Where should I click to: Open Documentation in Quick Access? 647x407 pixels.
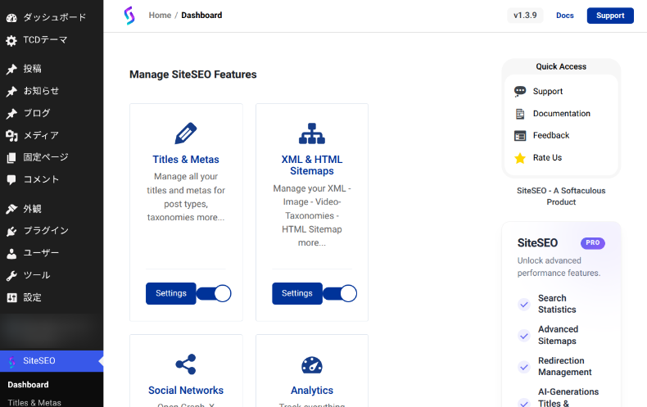562,114
